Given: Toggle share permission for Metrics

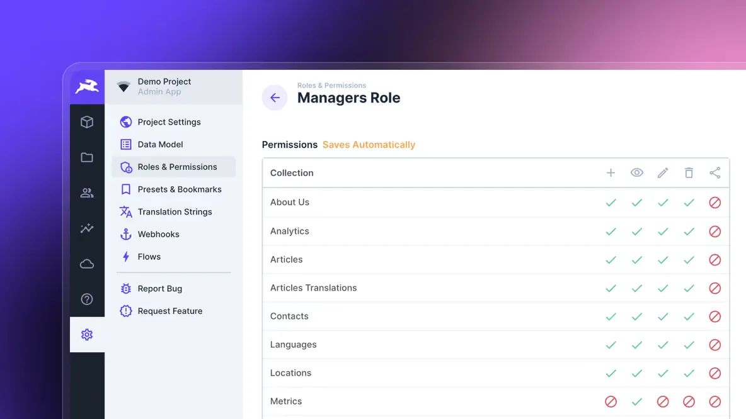Looking at the screenshot, I should click(x=715, y=402).
